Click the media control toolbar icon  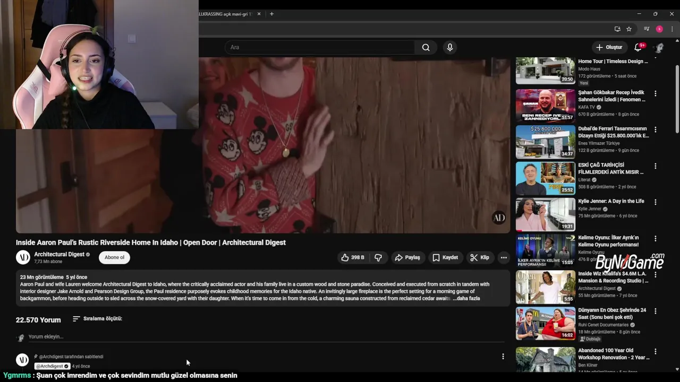[x=647, y=29]
